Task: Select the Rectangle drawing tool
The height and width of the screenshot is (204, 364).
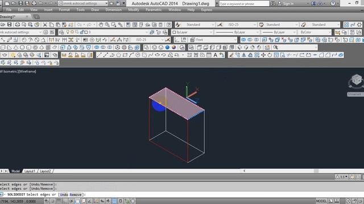Action: click(x=125, y=55)
